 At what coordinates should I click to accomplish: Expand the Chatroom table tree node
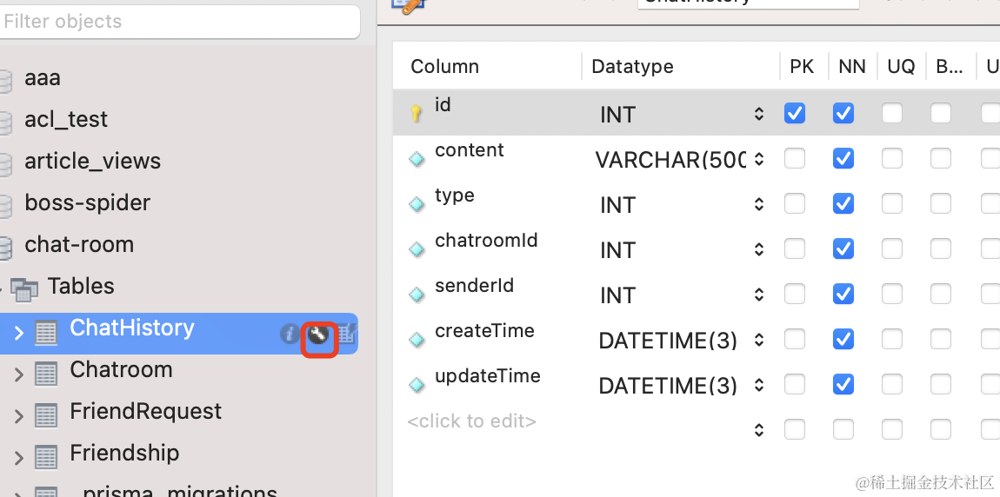tap(18, 374)
